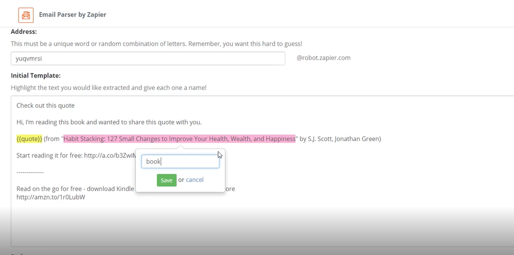Click the yellow {{quote}} placeholder
The height and width of the screenshot is (255, 514).
click(x=30, y=139)
